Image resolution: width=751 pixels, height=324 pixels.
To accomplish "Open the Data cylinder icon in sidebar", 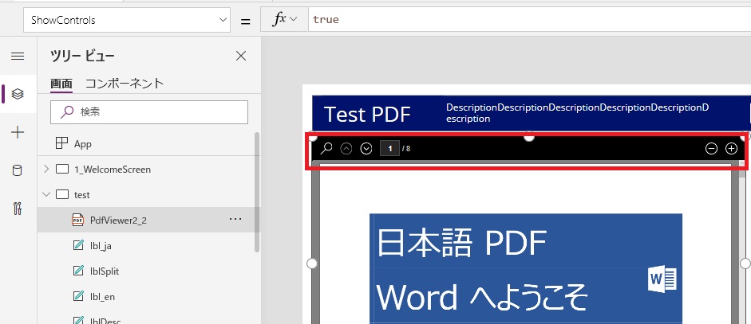I will 18,170.
